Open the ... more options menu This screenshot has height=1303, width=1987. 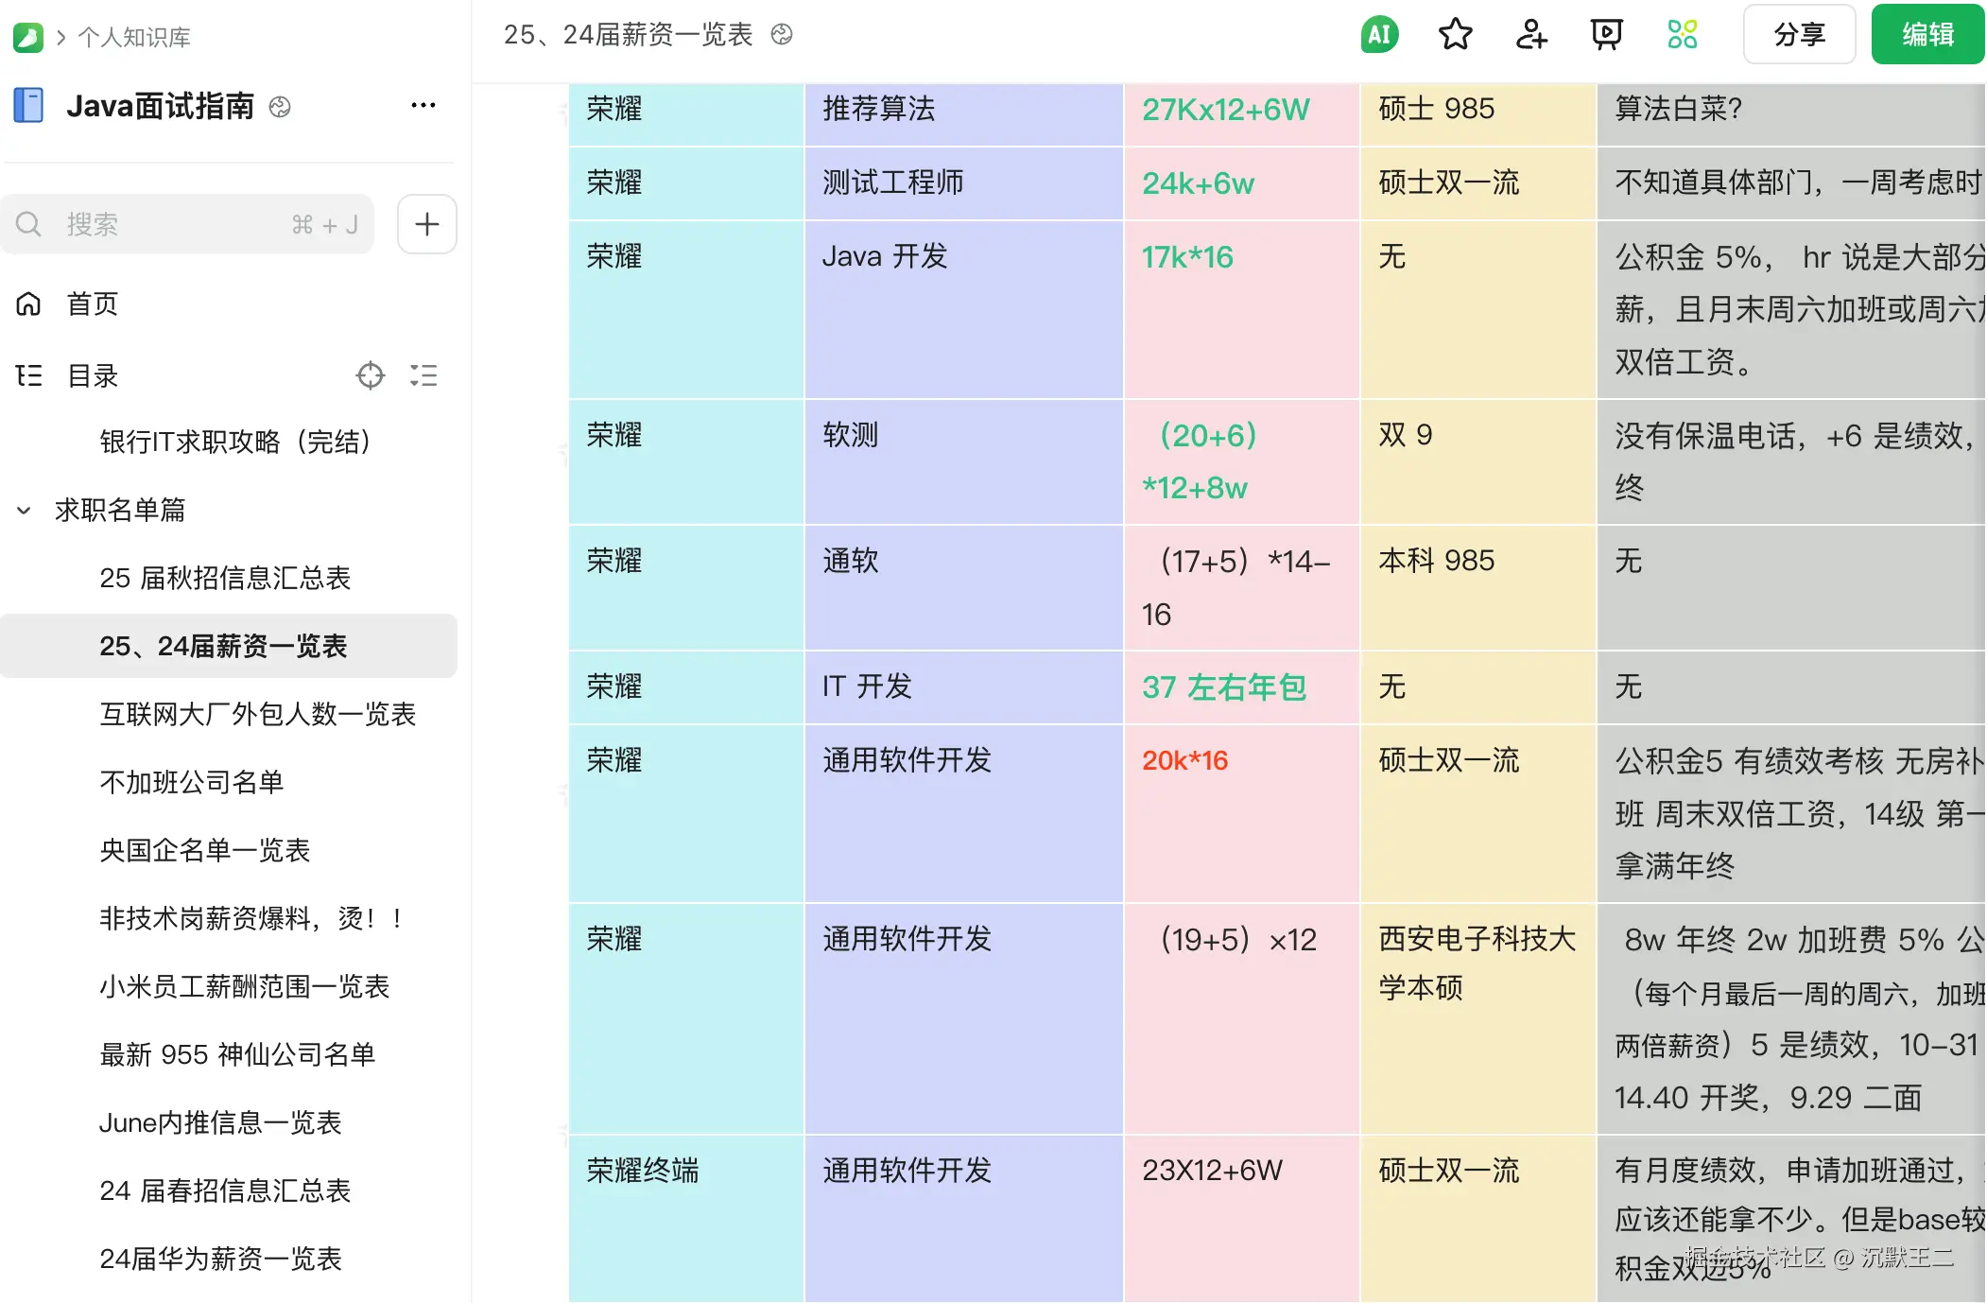tap(423, 105)
